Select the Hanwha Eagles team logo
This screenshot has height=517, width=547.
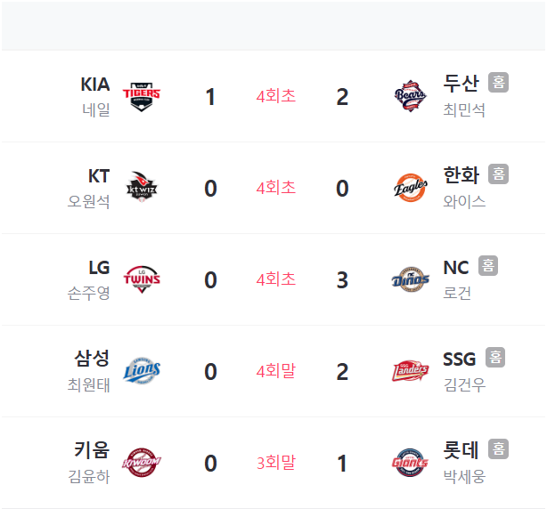coord(411,188)
